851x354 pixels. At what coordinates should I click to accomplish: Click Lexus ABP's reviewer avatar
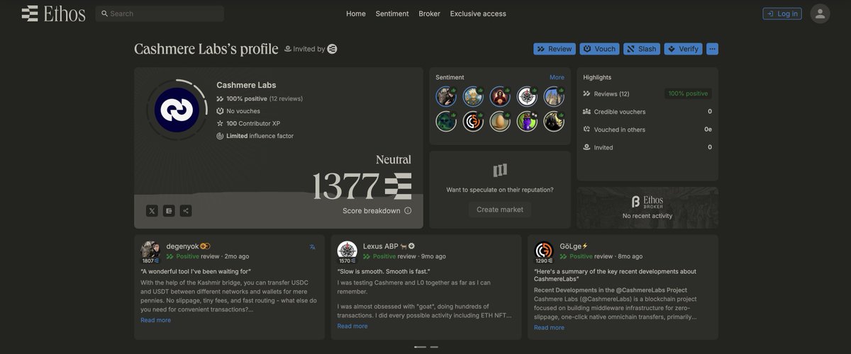coord(347,251)
